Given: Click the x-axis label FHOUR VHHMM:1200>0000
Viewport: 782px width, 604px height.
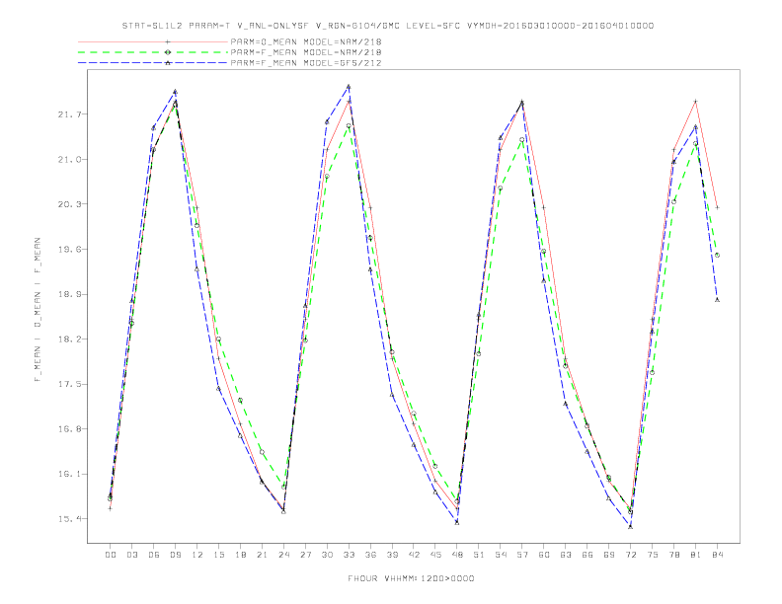Looking at the screenshot, I should coord(411,578).
